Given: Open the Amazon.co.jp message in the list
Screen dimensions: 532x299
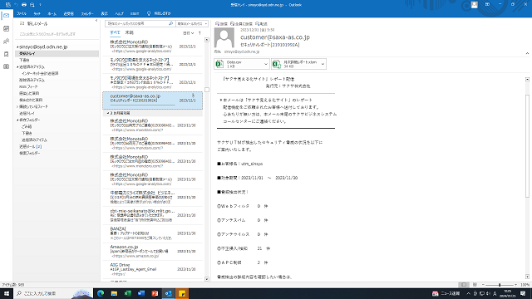Looking at the screenshot, I should tap(153, 251).
